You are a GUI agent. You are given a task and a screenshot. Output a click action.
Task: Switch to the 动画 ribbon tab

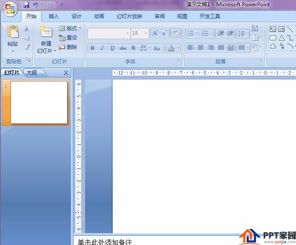99,17
